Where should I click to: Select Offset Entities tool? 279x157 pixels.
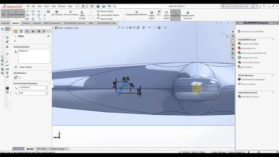point(82,15)
